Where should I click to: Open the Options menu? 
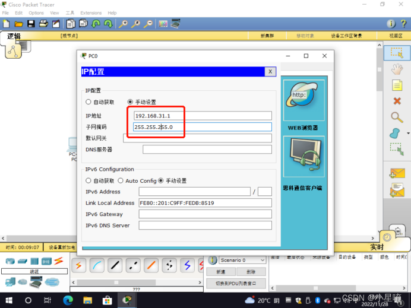pyautogui.click(x=36, y=13)
